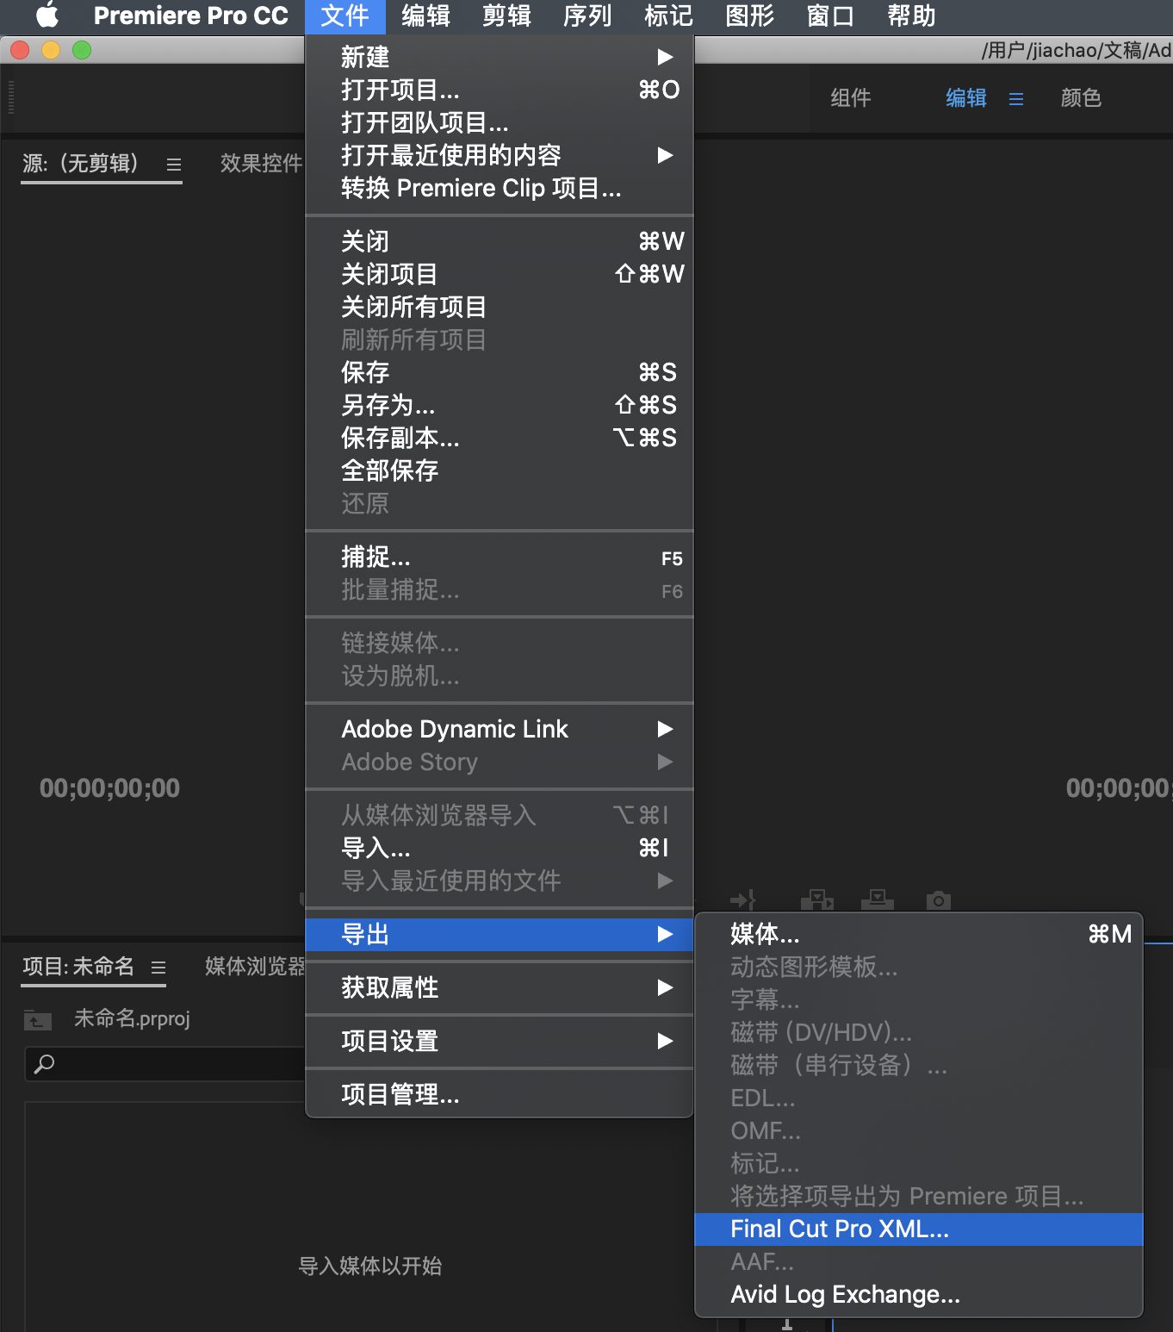Switch to the 媒体浏览器 panel tab
The height and width of the screenshot is (1332, 1173).
point(255,967)
